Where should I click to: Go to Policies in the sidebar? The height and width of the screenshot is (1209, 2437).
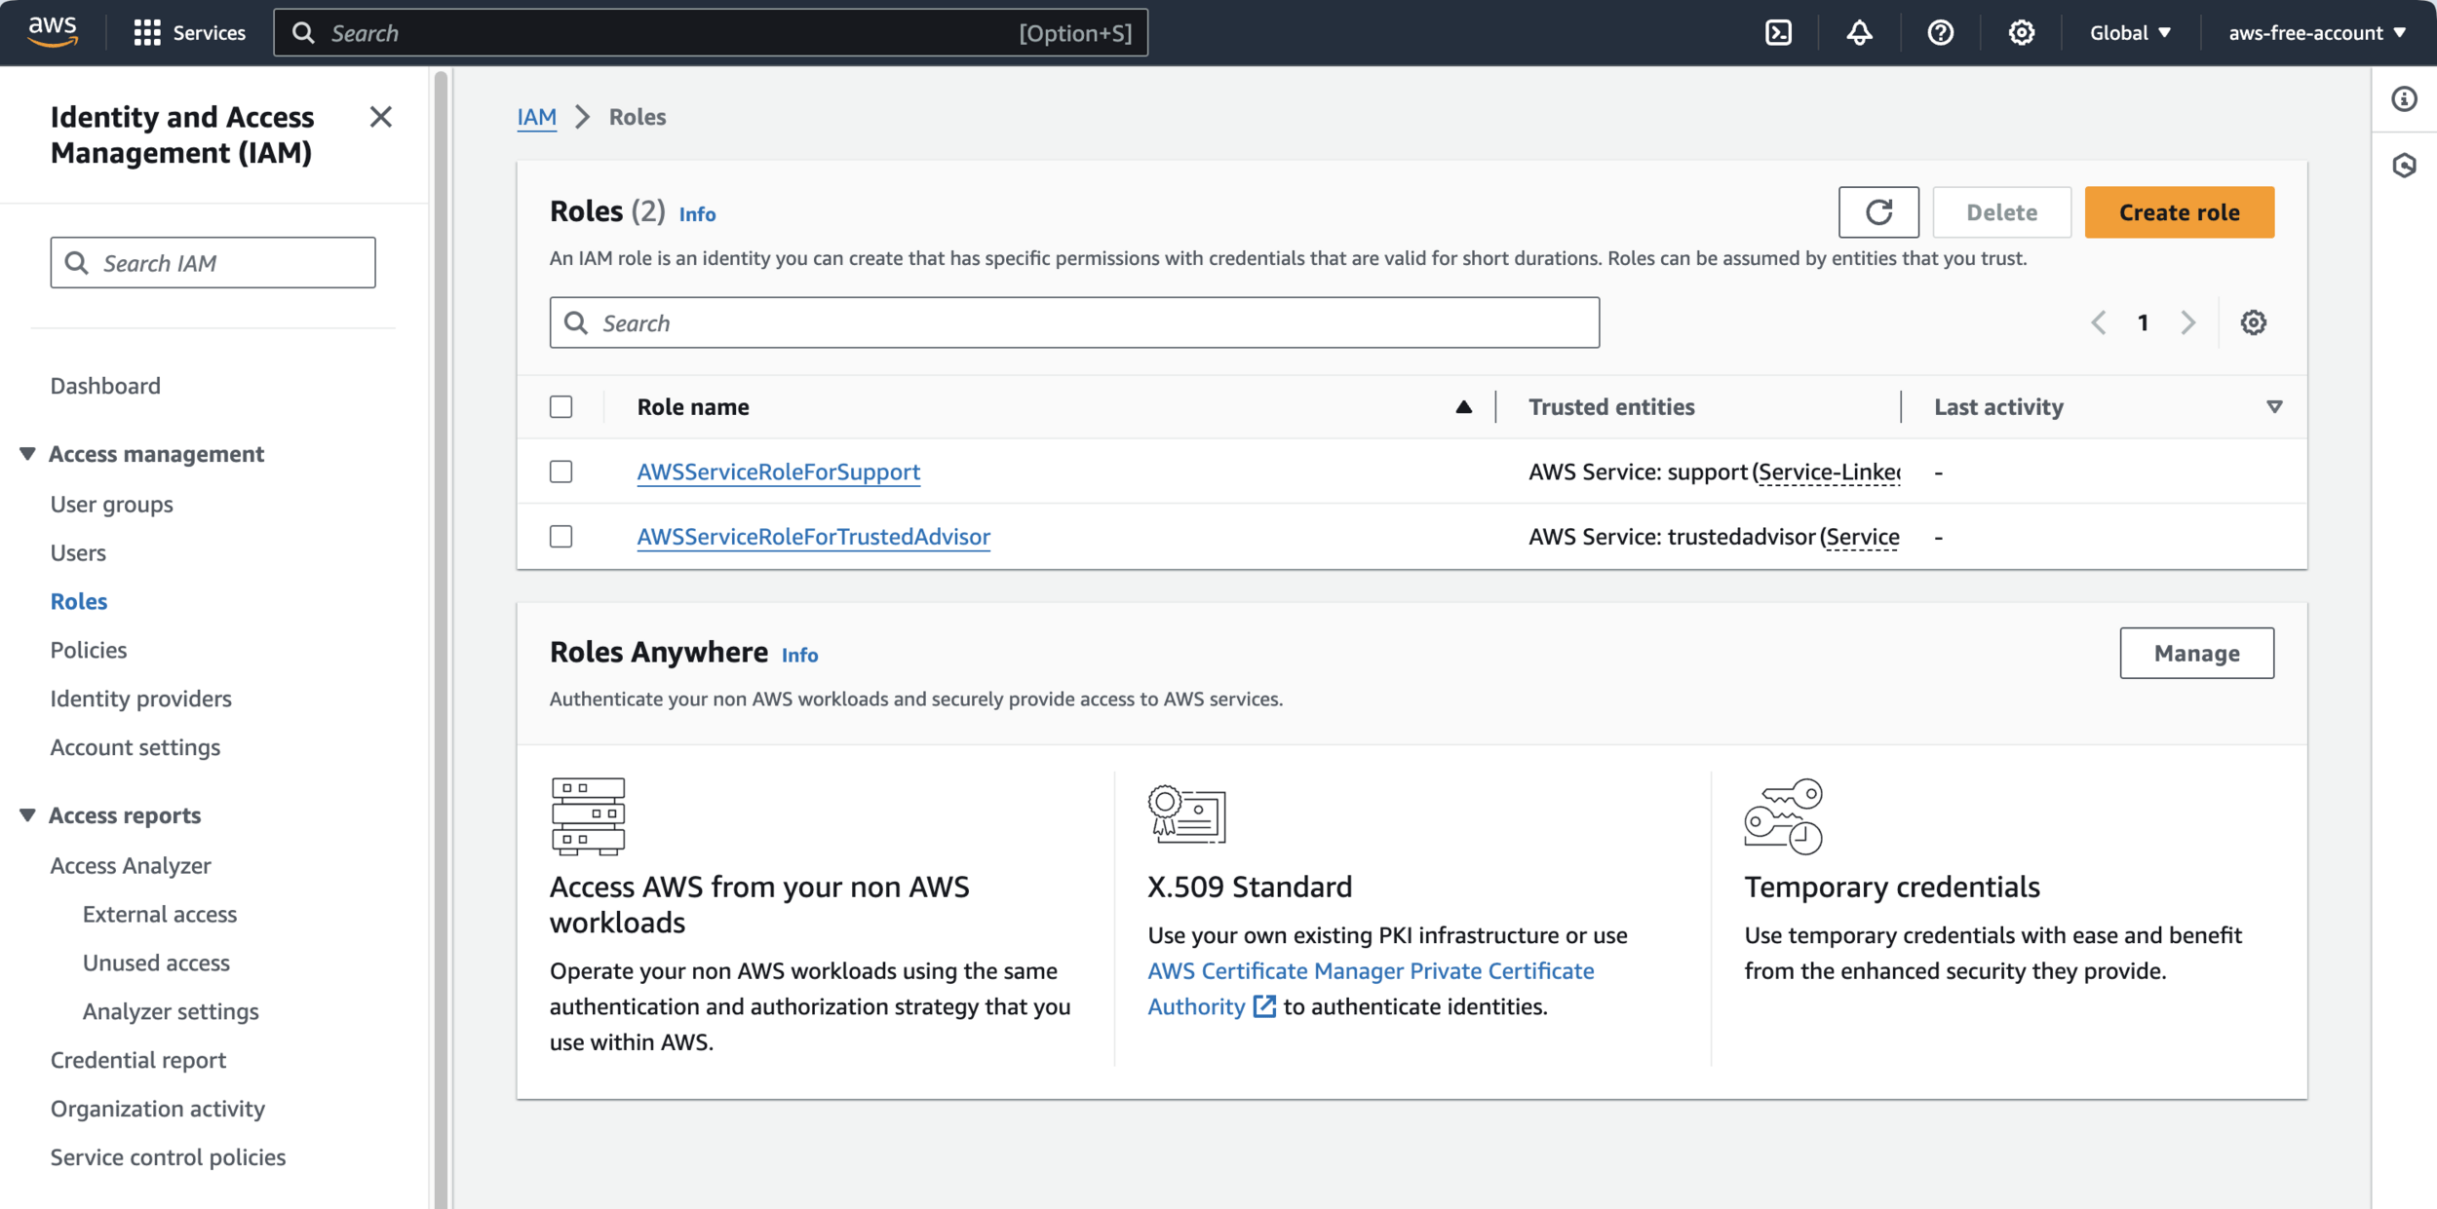coord(89,650)
